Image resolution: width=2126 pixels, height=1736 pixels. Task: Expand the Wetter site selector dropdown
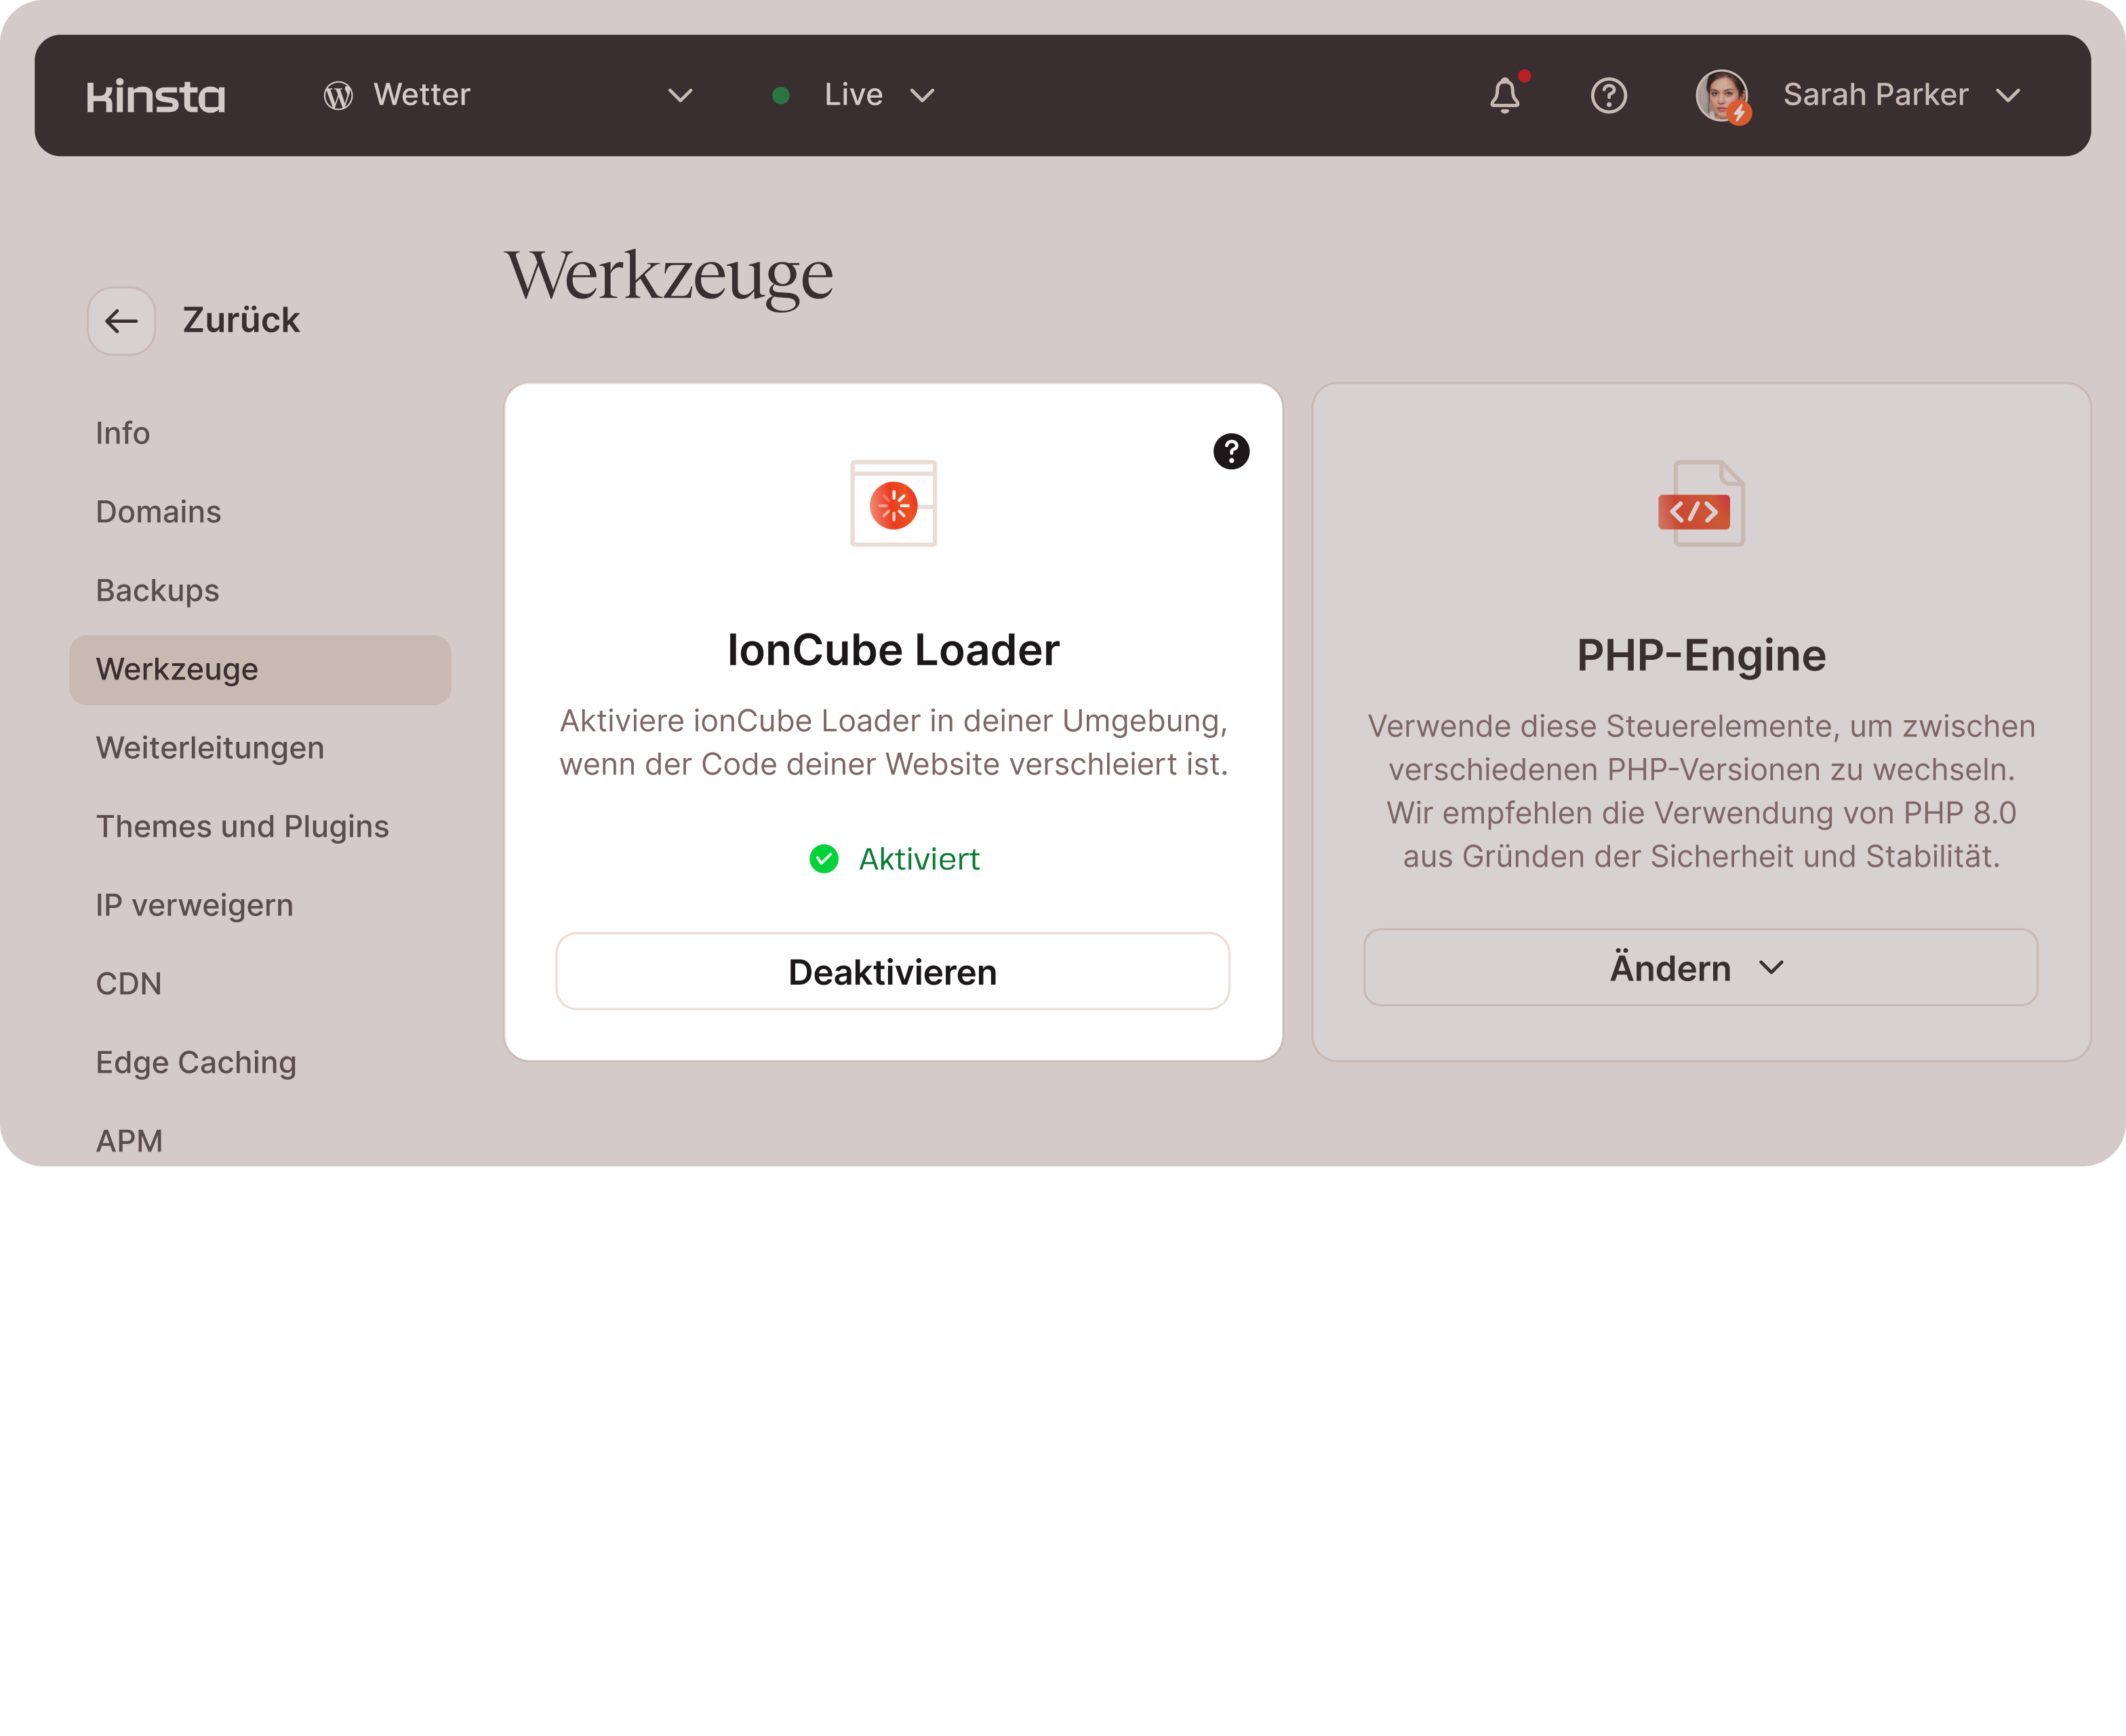click(x=680, y=96)
